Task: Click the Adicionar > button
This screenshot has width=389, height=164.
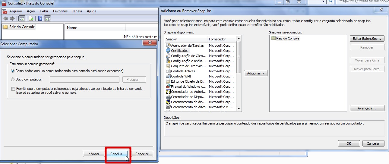Action: click(255, 73)
